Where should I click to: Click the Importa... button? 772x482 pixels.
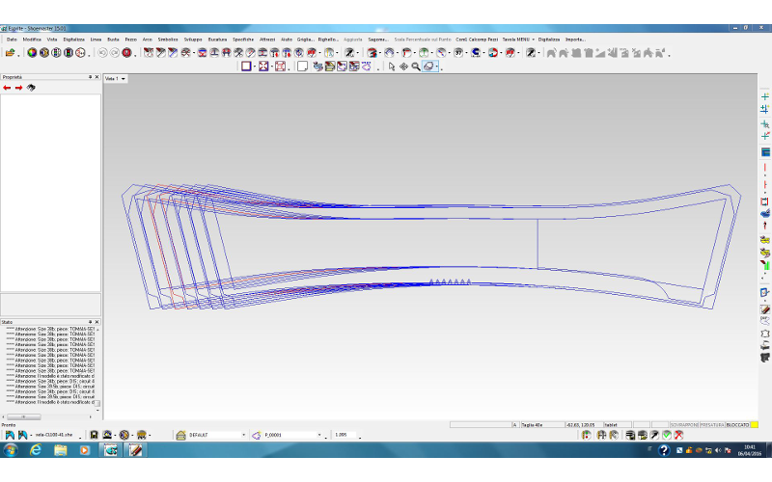tap(575, 39)
